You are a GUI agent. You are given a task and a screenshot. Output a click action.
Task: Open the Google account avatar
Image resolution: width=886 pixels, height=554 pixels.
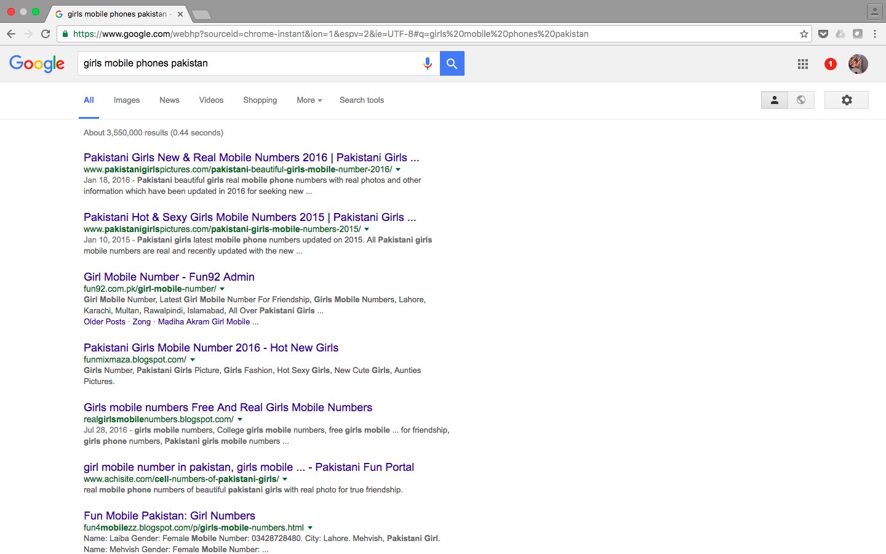858,64
